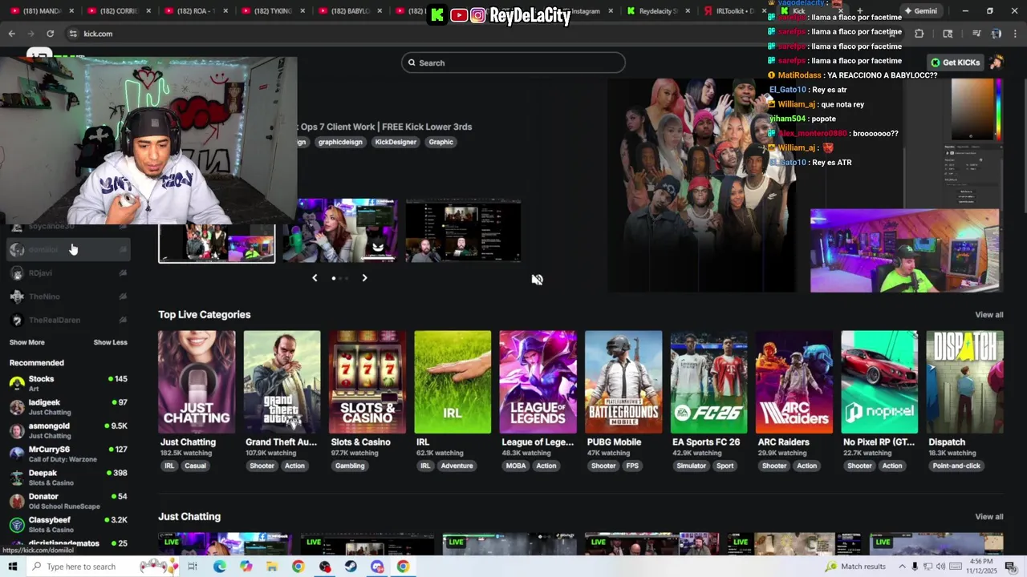Click View all for Top Live Categories
The width and height of the screenshot is (1027, 577).
click(x=988, y=315)
